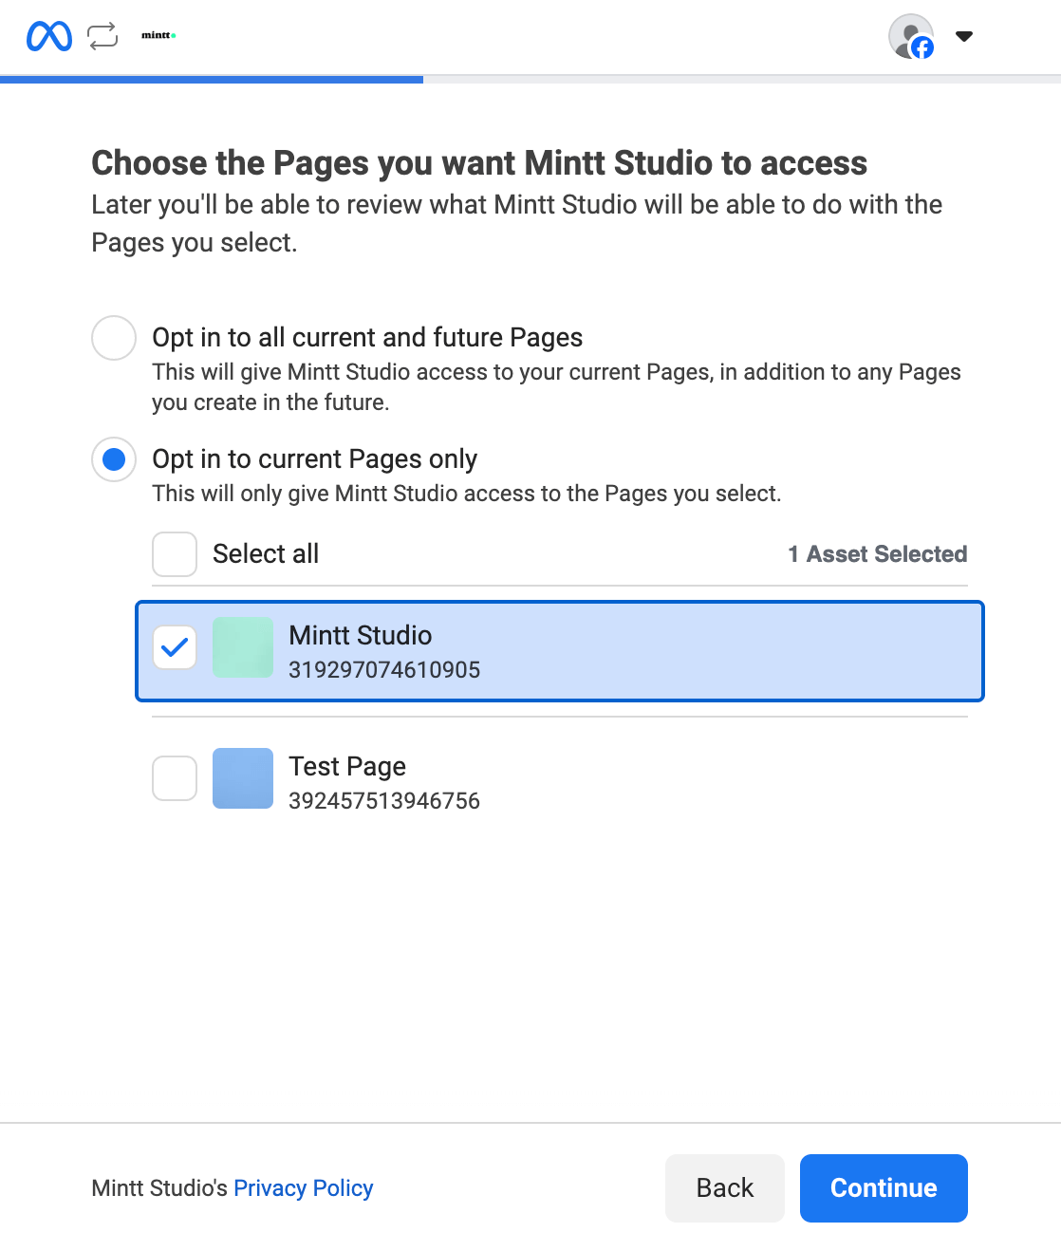Viewport: 1061px width, 1251px height.
Task: Click the Test Page thumbnail image
Action: click(x=243, y=778)
